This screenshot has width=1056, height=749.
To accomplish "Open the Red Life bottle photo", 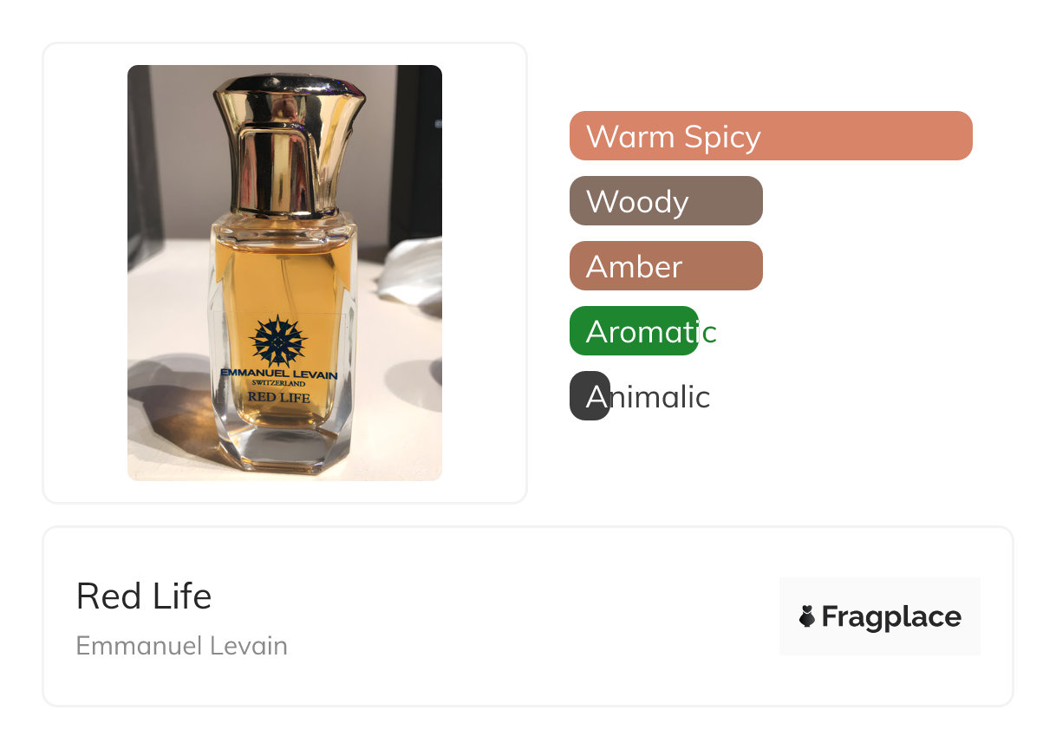I will tap(284, 273).
